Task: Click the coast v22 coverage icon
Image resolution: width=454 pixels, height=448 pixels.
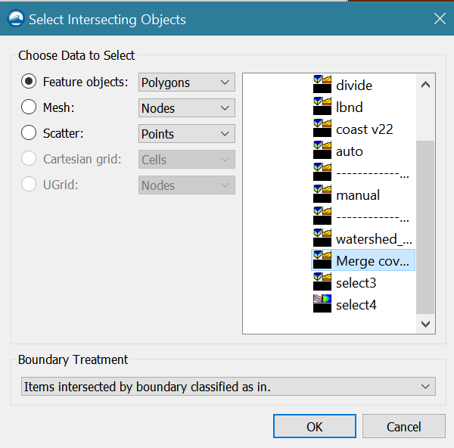Action: pos(322,129)
